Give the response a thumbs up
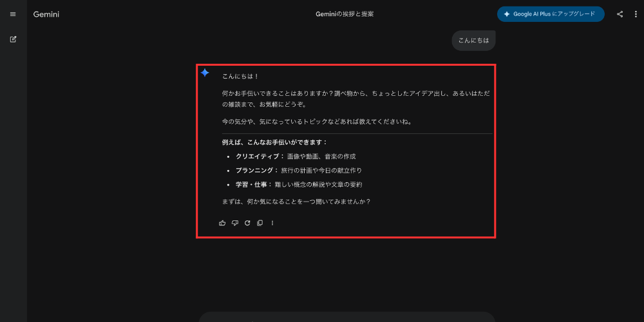This screenshot has width=644, height=322. (222, 223)
